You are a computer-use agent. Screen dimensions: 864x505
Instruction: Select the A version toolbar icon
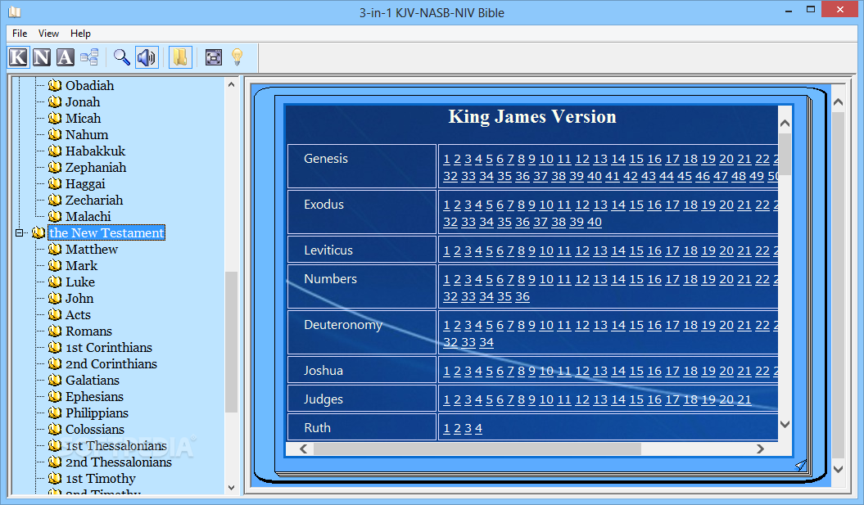pos(65,57)
